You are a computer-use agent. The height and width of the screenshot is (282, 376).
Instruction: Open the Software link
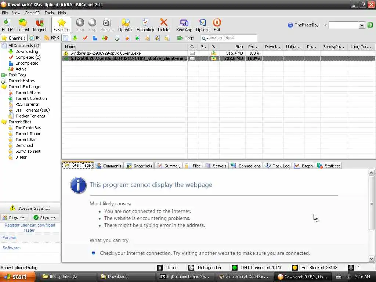11,248
